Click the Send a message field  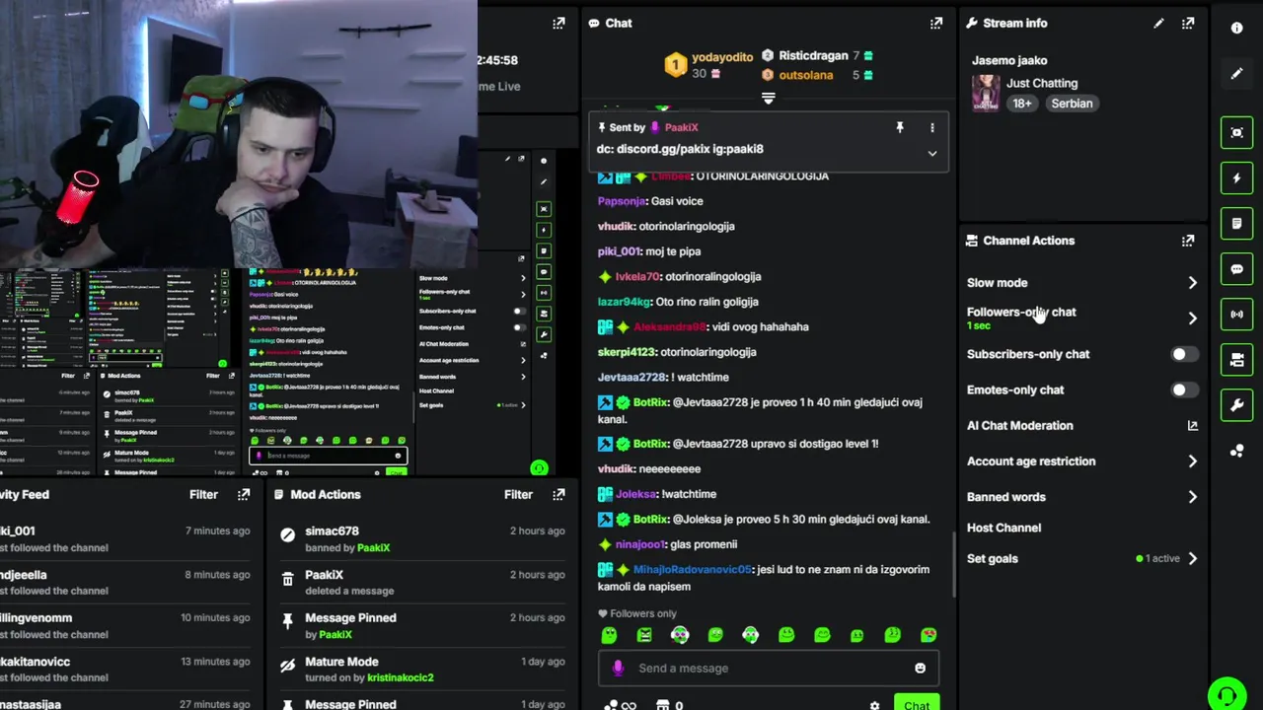pyautogui.click(x=768, y=668)
